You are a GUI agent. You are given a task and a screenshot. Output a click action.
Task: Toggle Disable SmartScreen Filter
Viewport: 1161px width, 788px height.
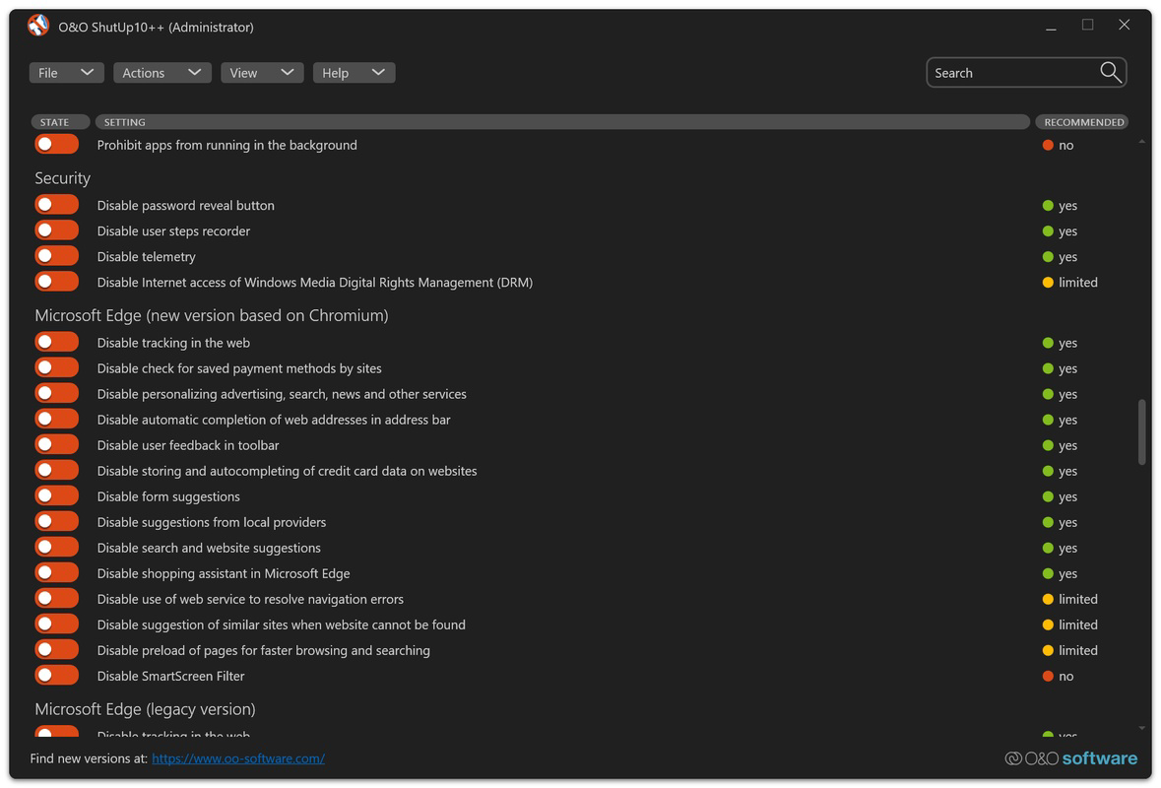click(56, 676)
